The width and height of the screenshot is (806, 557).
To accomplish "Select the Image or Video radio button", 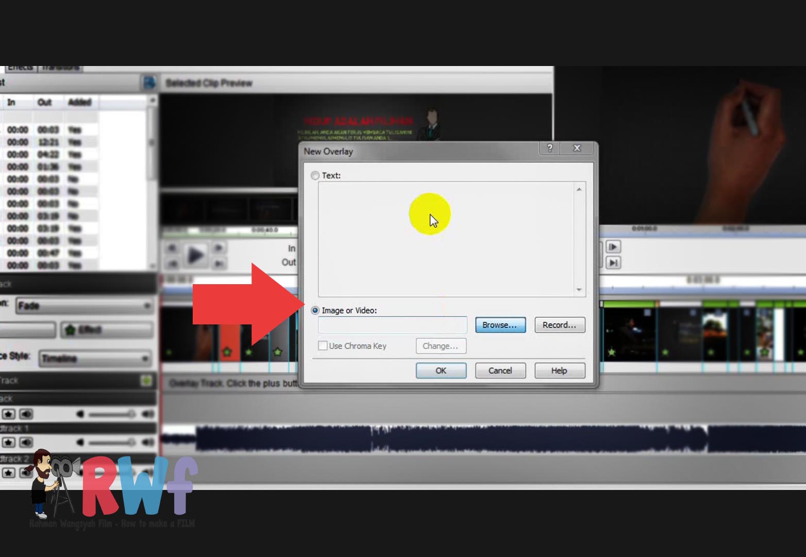I will (314, 310).
